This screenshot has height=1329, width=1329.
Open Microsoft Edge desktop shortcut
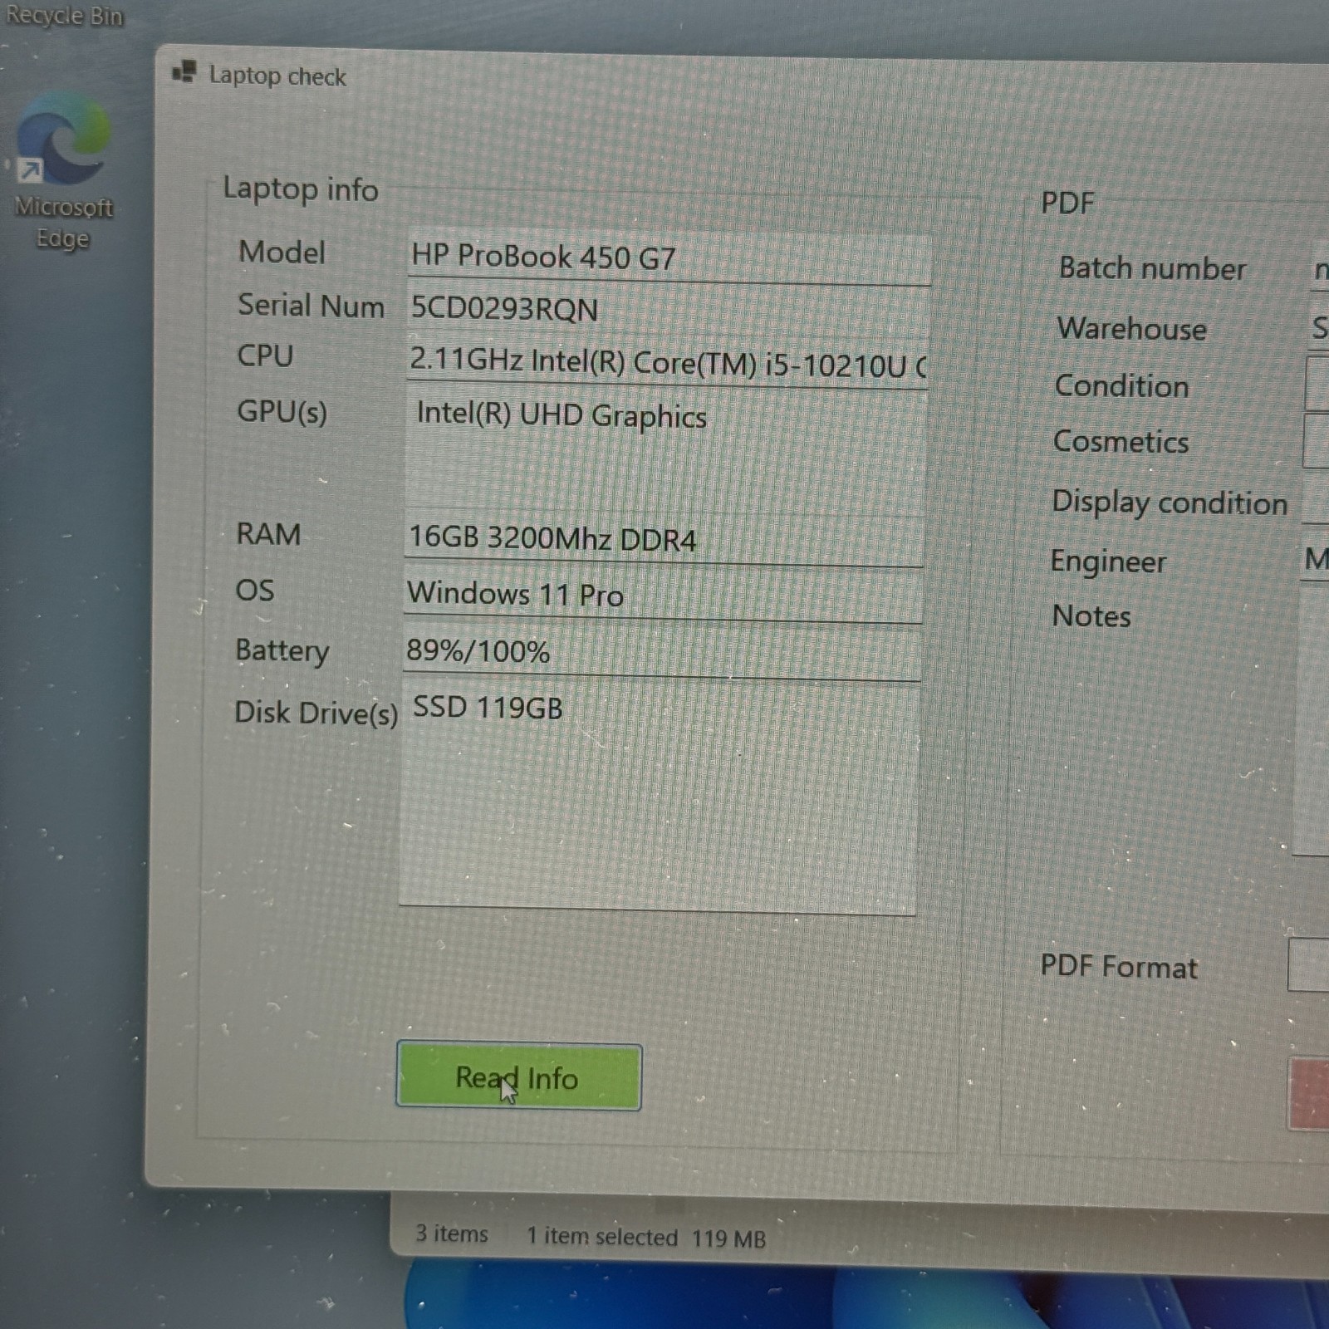[x=63, y=170]
